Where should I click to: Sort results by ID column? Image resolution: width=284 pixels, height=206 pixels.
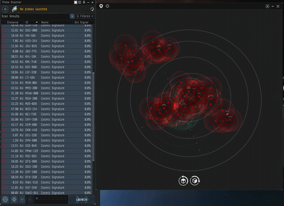[32, 22]
